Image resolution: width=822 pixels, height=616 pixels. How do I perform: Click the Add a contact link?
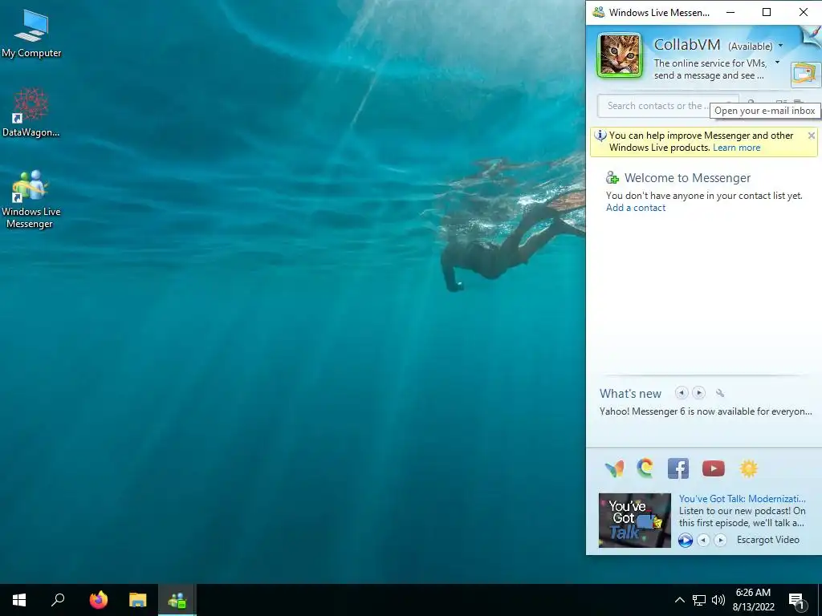tap(636, 208)
